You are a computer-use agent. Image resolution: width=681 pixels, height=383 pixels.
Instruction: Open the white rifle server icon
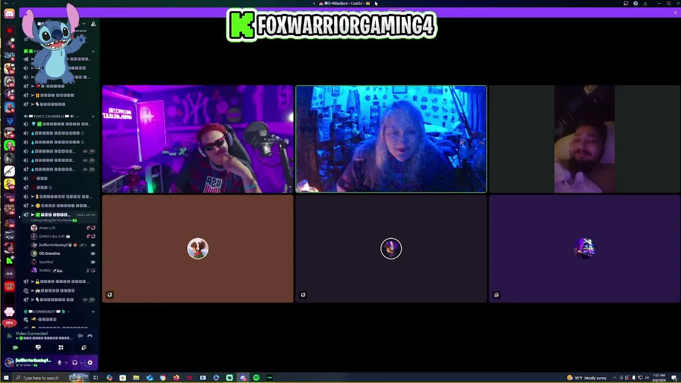[x=9, y=171]
